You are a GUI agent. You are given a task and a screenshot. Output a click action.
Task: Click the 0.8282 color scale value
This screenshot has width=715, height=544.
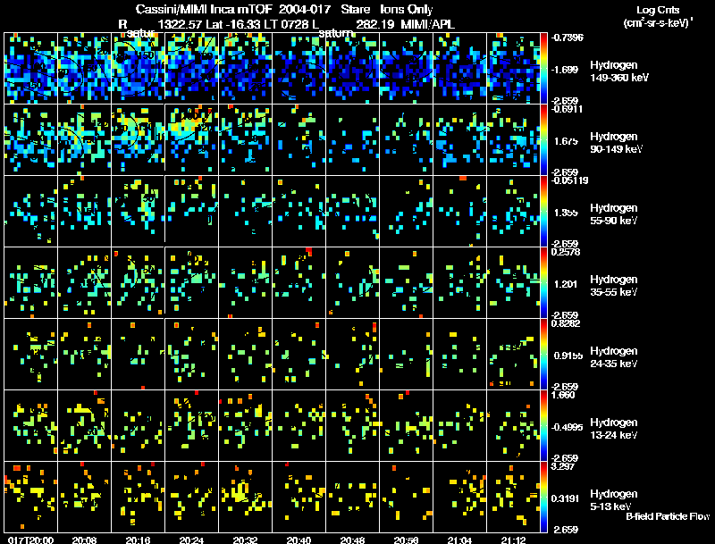point(566,323)
